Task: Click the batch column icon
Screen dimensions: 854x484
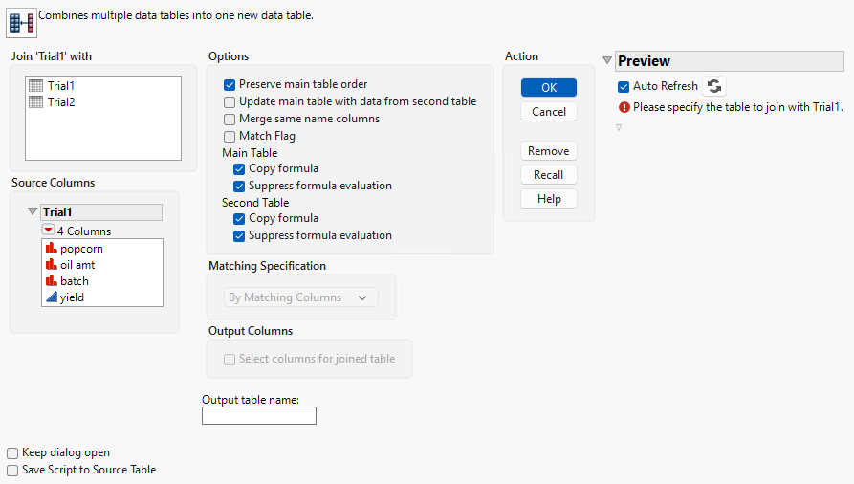Action: point(52,281)
